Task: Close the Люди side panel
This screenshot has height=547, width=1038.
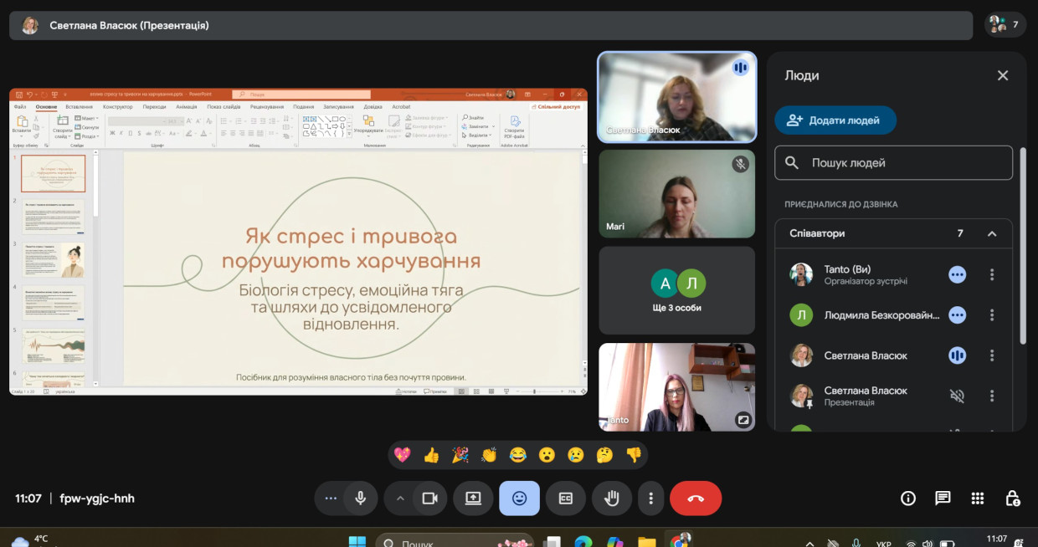Action: click(1003, 75)
